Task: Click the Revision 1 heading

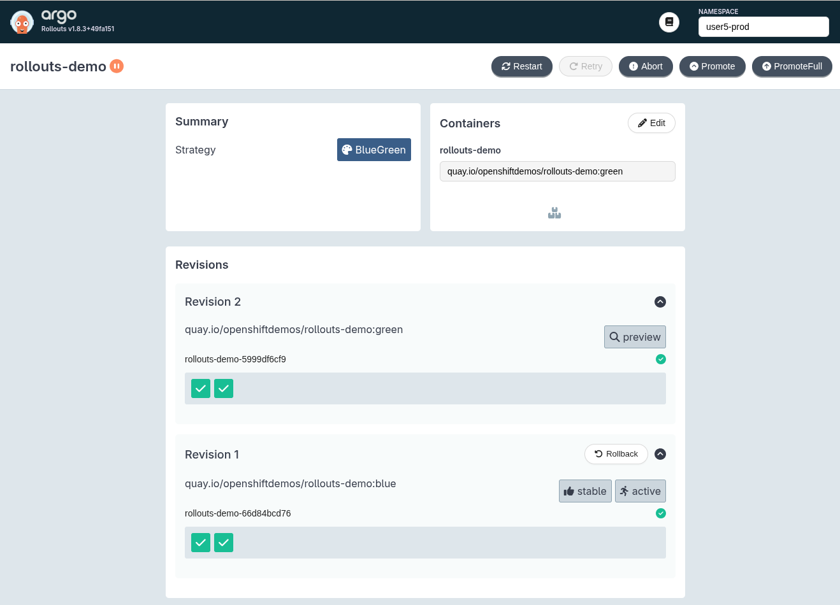Action: [212, 455]
